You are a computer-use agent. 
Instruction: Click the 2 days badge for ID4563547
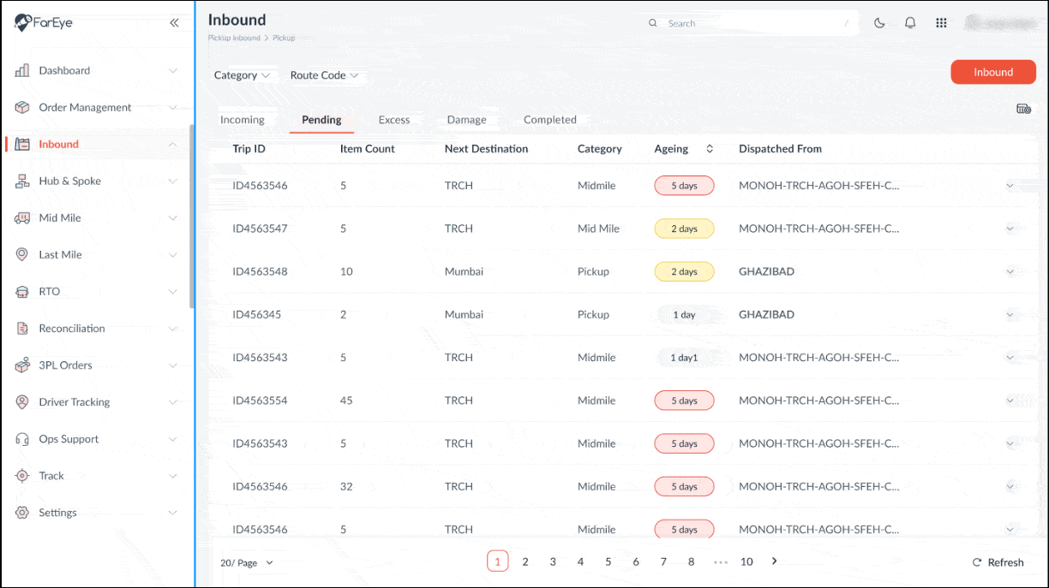pos(684,229)
